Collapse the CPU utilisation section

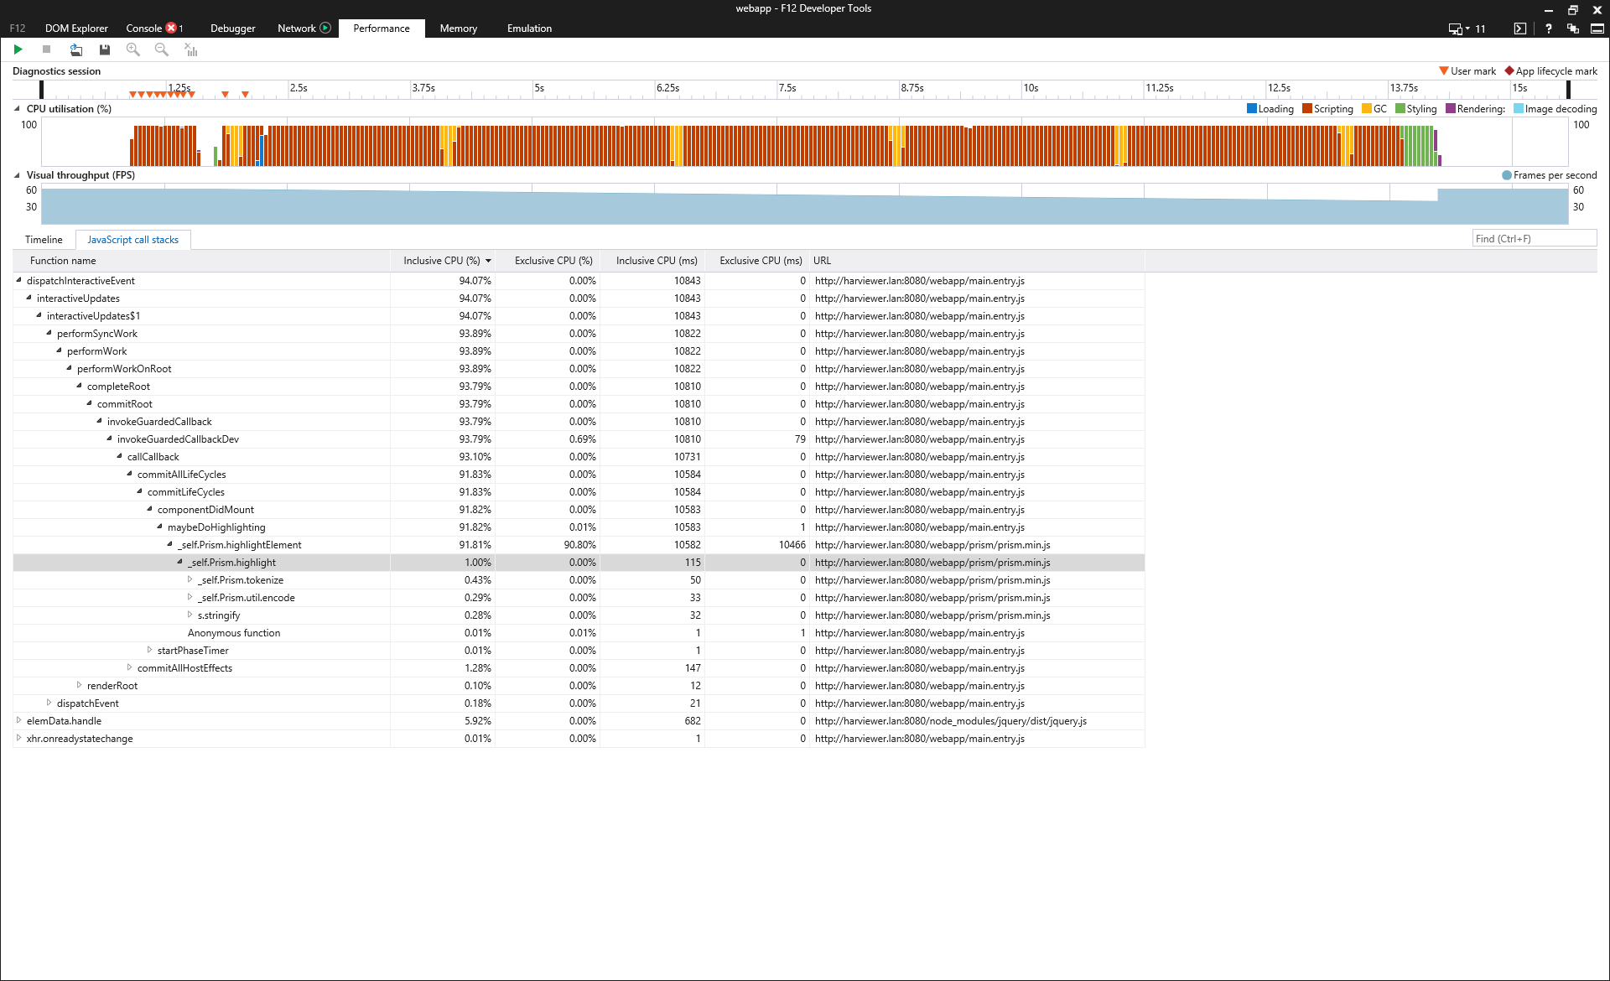16,108
